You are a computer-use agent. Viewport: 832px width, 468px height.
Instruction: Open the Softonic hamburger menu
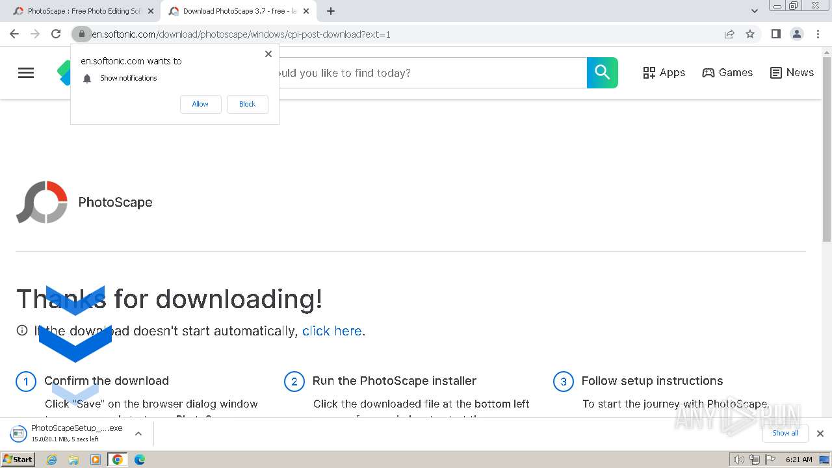coord(26,73)
